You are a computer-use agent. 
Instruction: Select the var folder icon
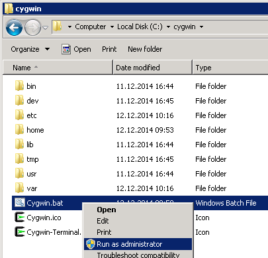[19, 188]
